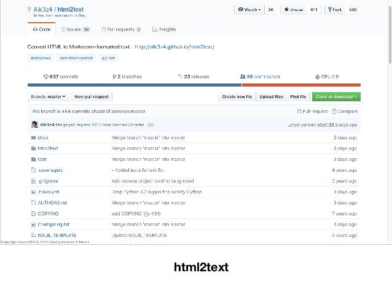Open the forks count 500
392x294 pixels.
[353, 9]
